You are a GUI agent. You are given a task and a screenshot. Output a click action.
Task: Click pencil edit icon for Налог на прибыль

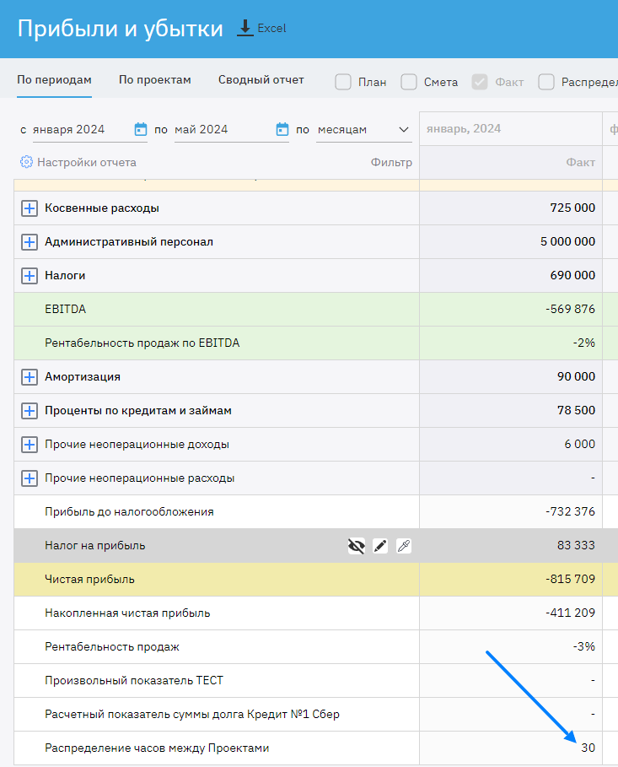coord(380,546)
